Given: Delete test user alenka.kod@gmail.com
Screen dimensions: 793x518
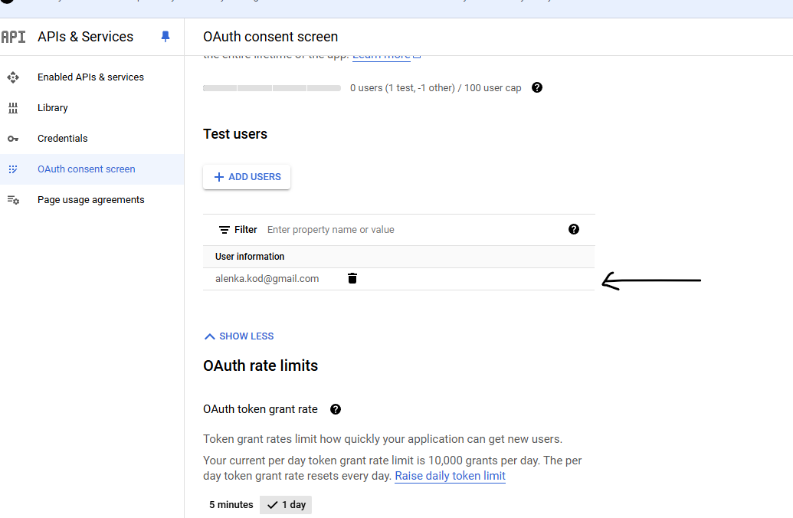Looking at the screenshot, I should pyautogui.click(x=352, y=278).
